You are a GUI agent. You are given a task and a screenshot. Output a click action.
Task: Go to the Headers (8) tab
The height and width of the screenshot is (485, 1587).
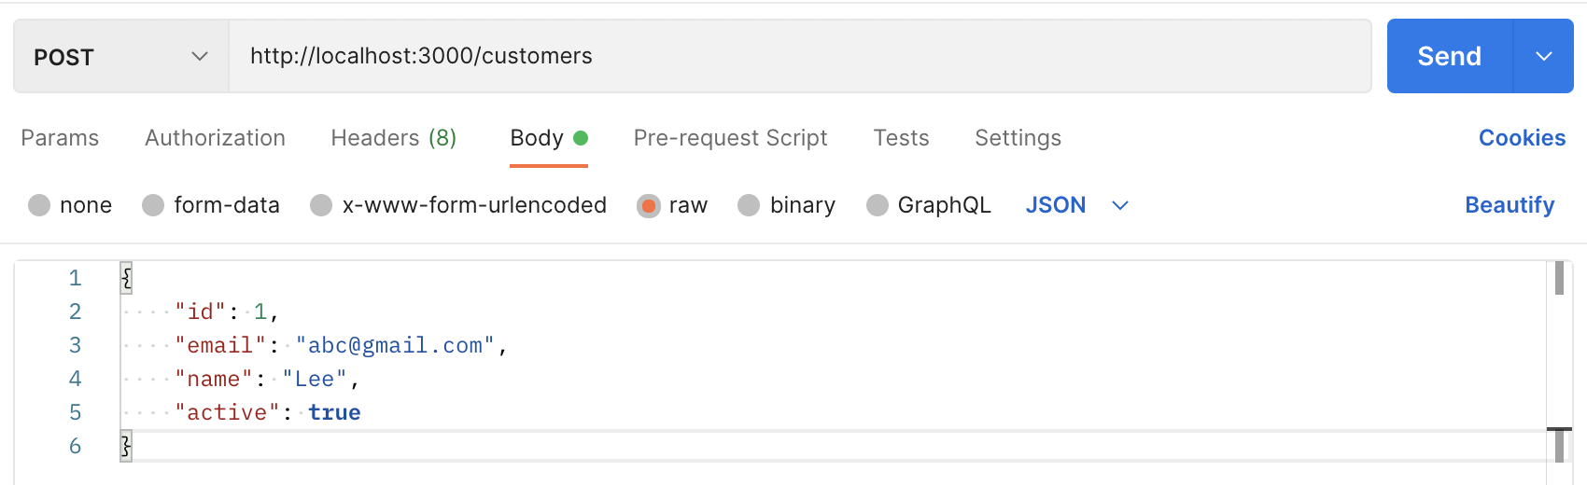point(393,138)
